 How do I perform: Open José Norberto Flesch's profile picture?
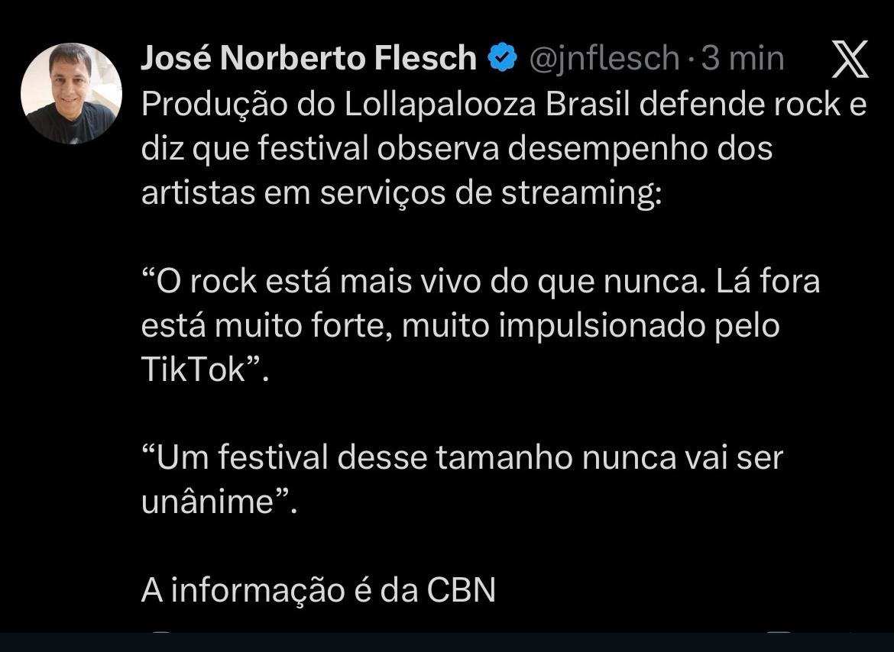click(x=71, y=93)
